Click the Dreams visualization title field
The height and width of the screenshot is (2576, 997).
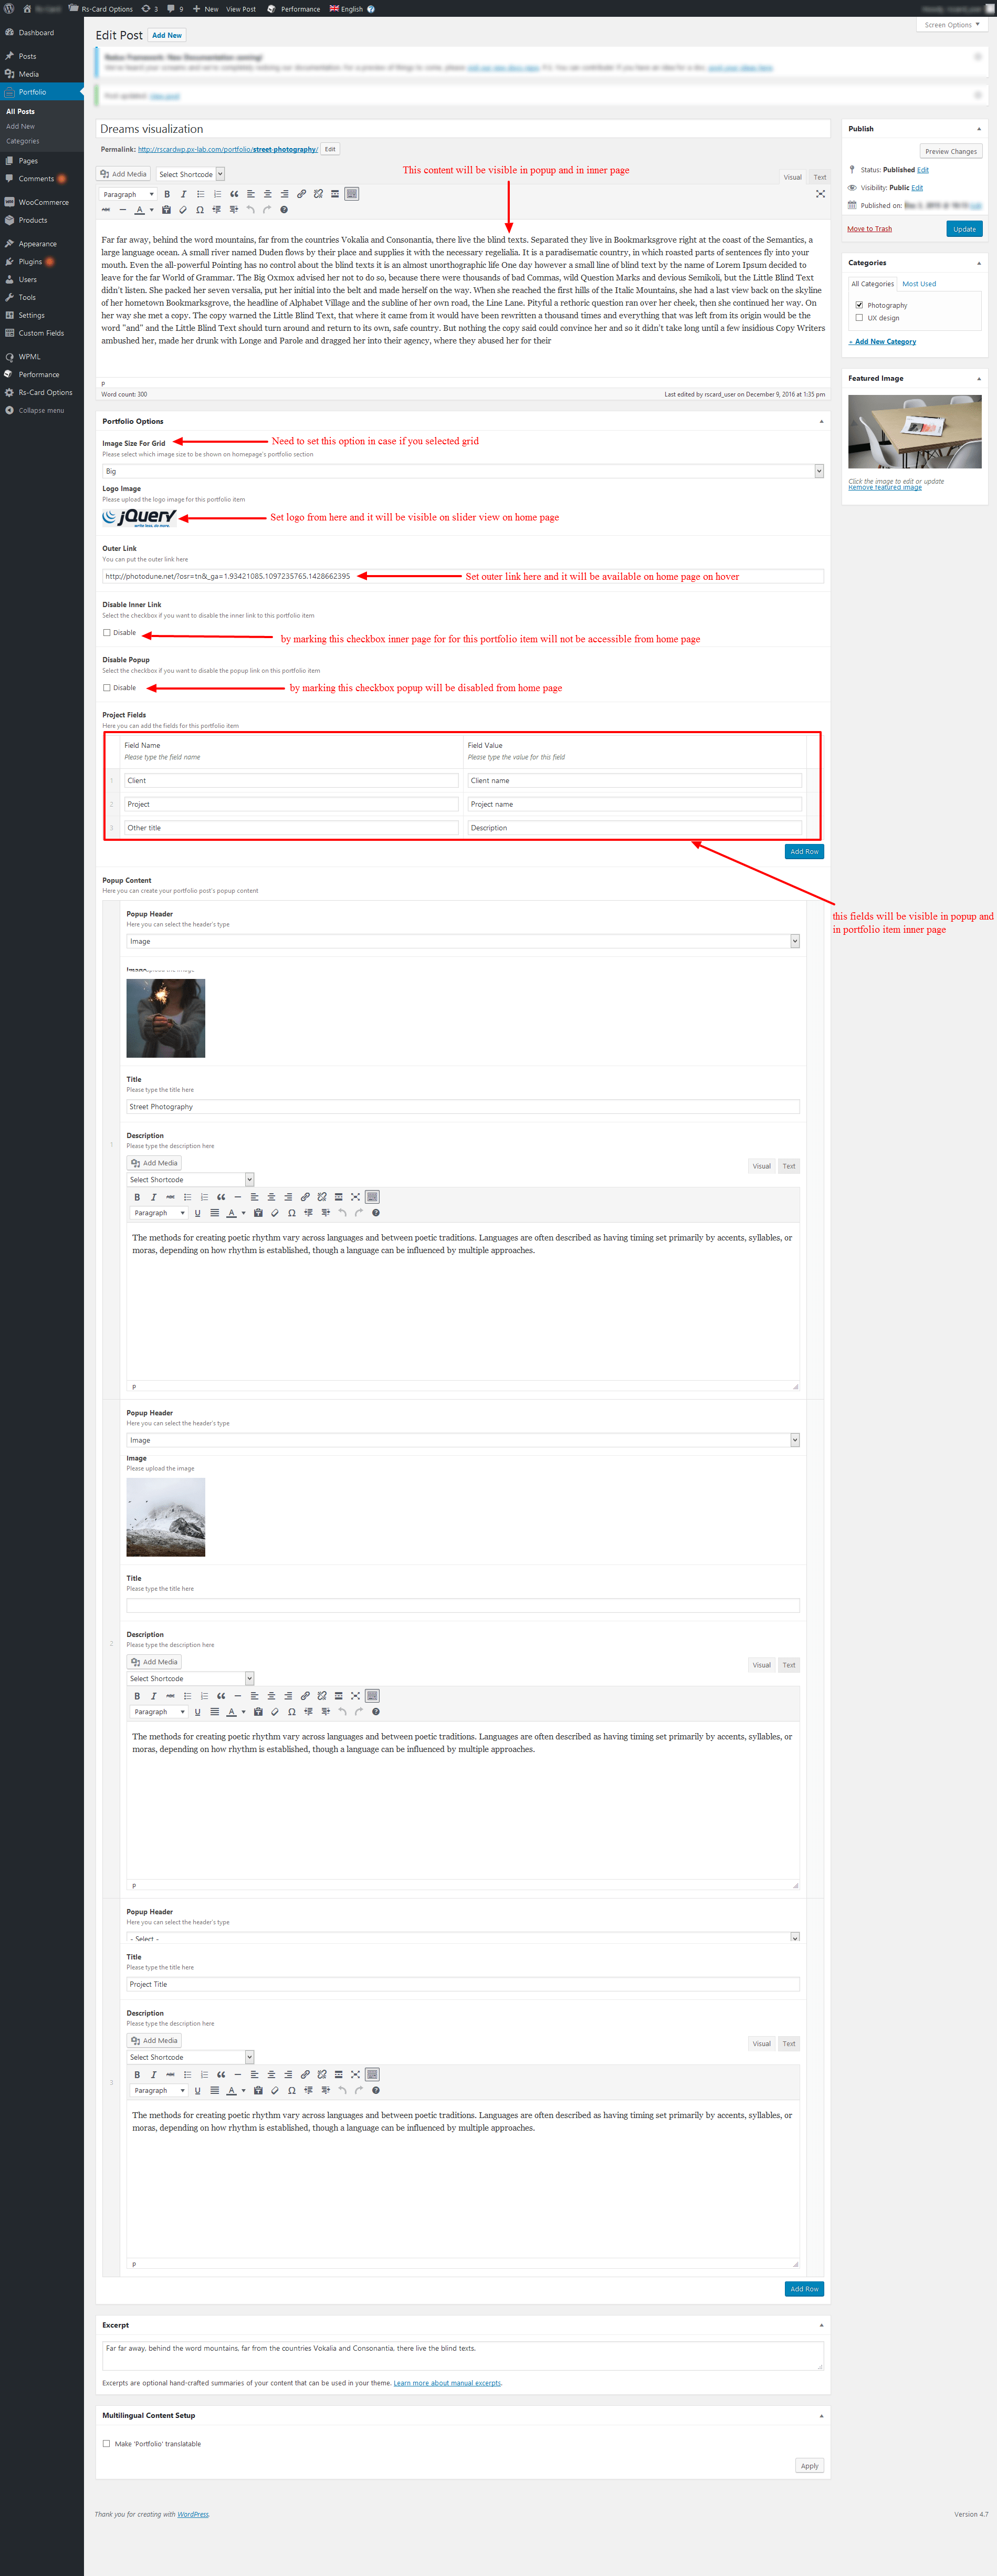point(463,129)
